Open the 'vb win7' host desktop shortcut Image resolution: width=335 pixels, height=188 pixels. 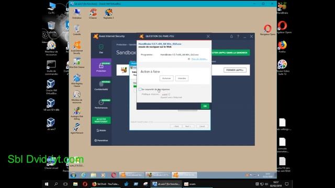coord(51,124)
